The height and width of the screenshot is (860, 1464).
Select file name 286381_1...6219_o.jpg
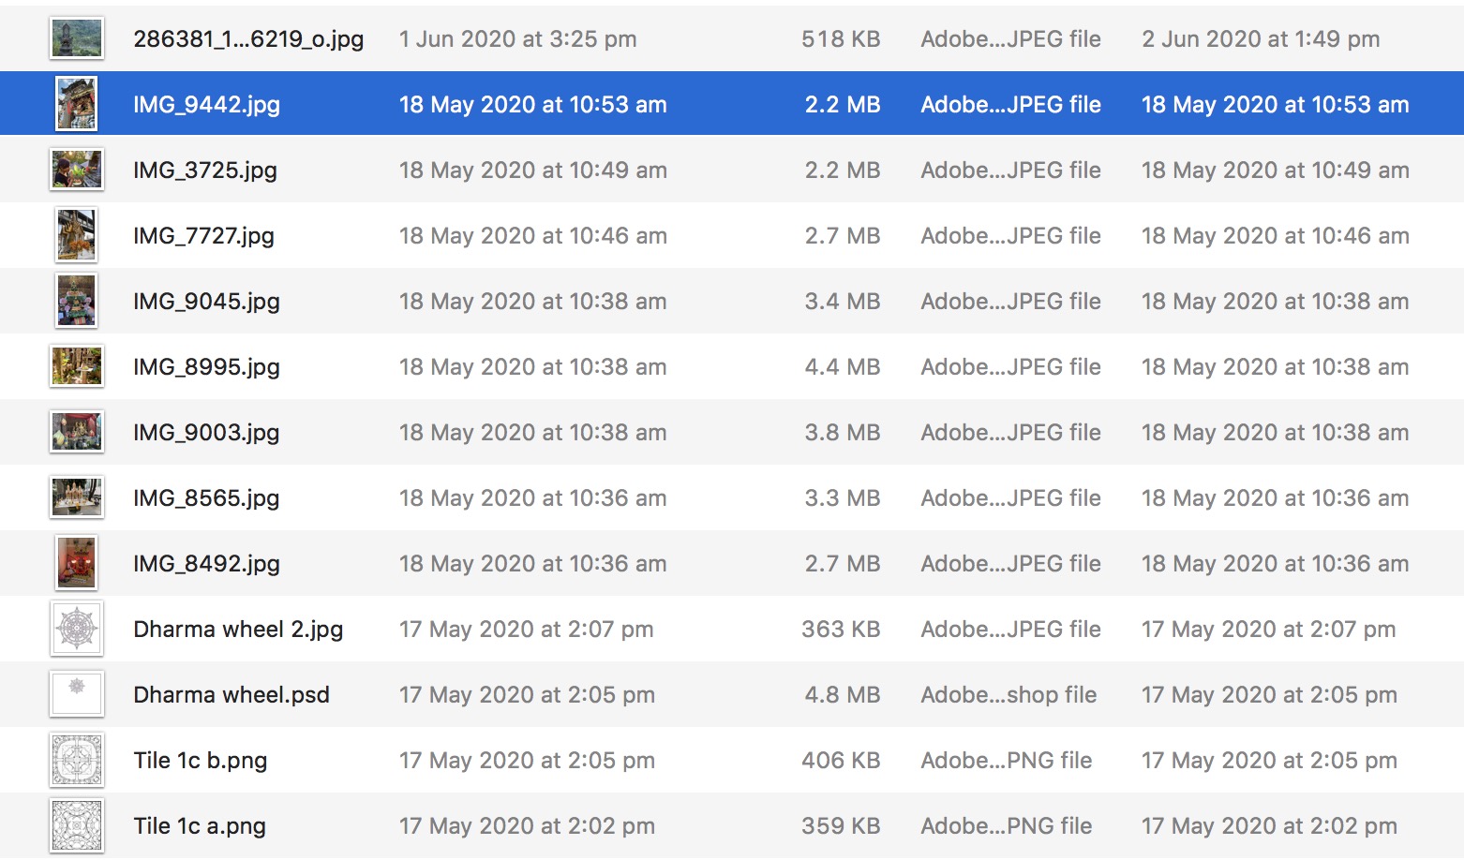[x=248, y=39]
